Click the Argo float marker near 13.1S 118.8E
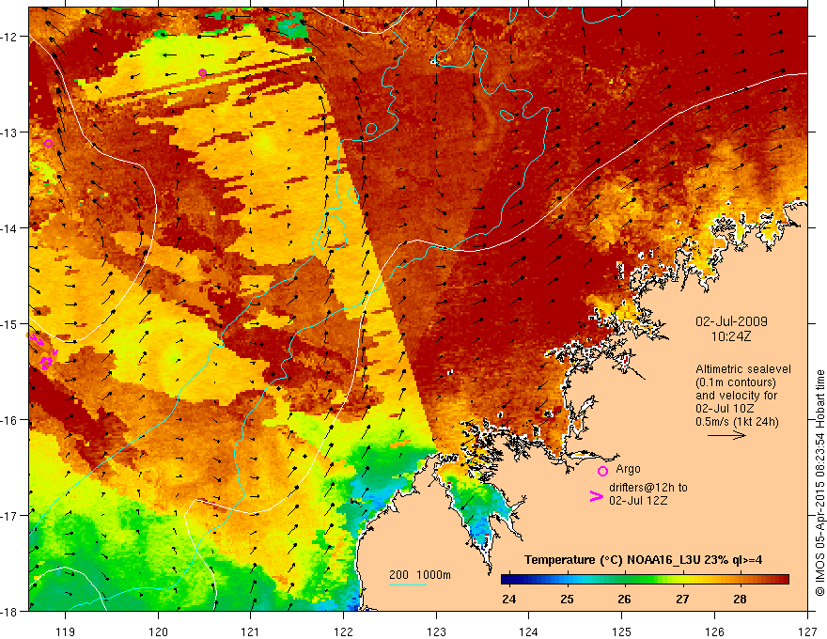 [x=49, y=144]
